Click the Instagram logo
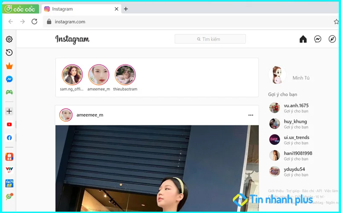The image size is (341, 213). coord(72,39)
